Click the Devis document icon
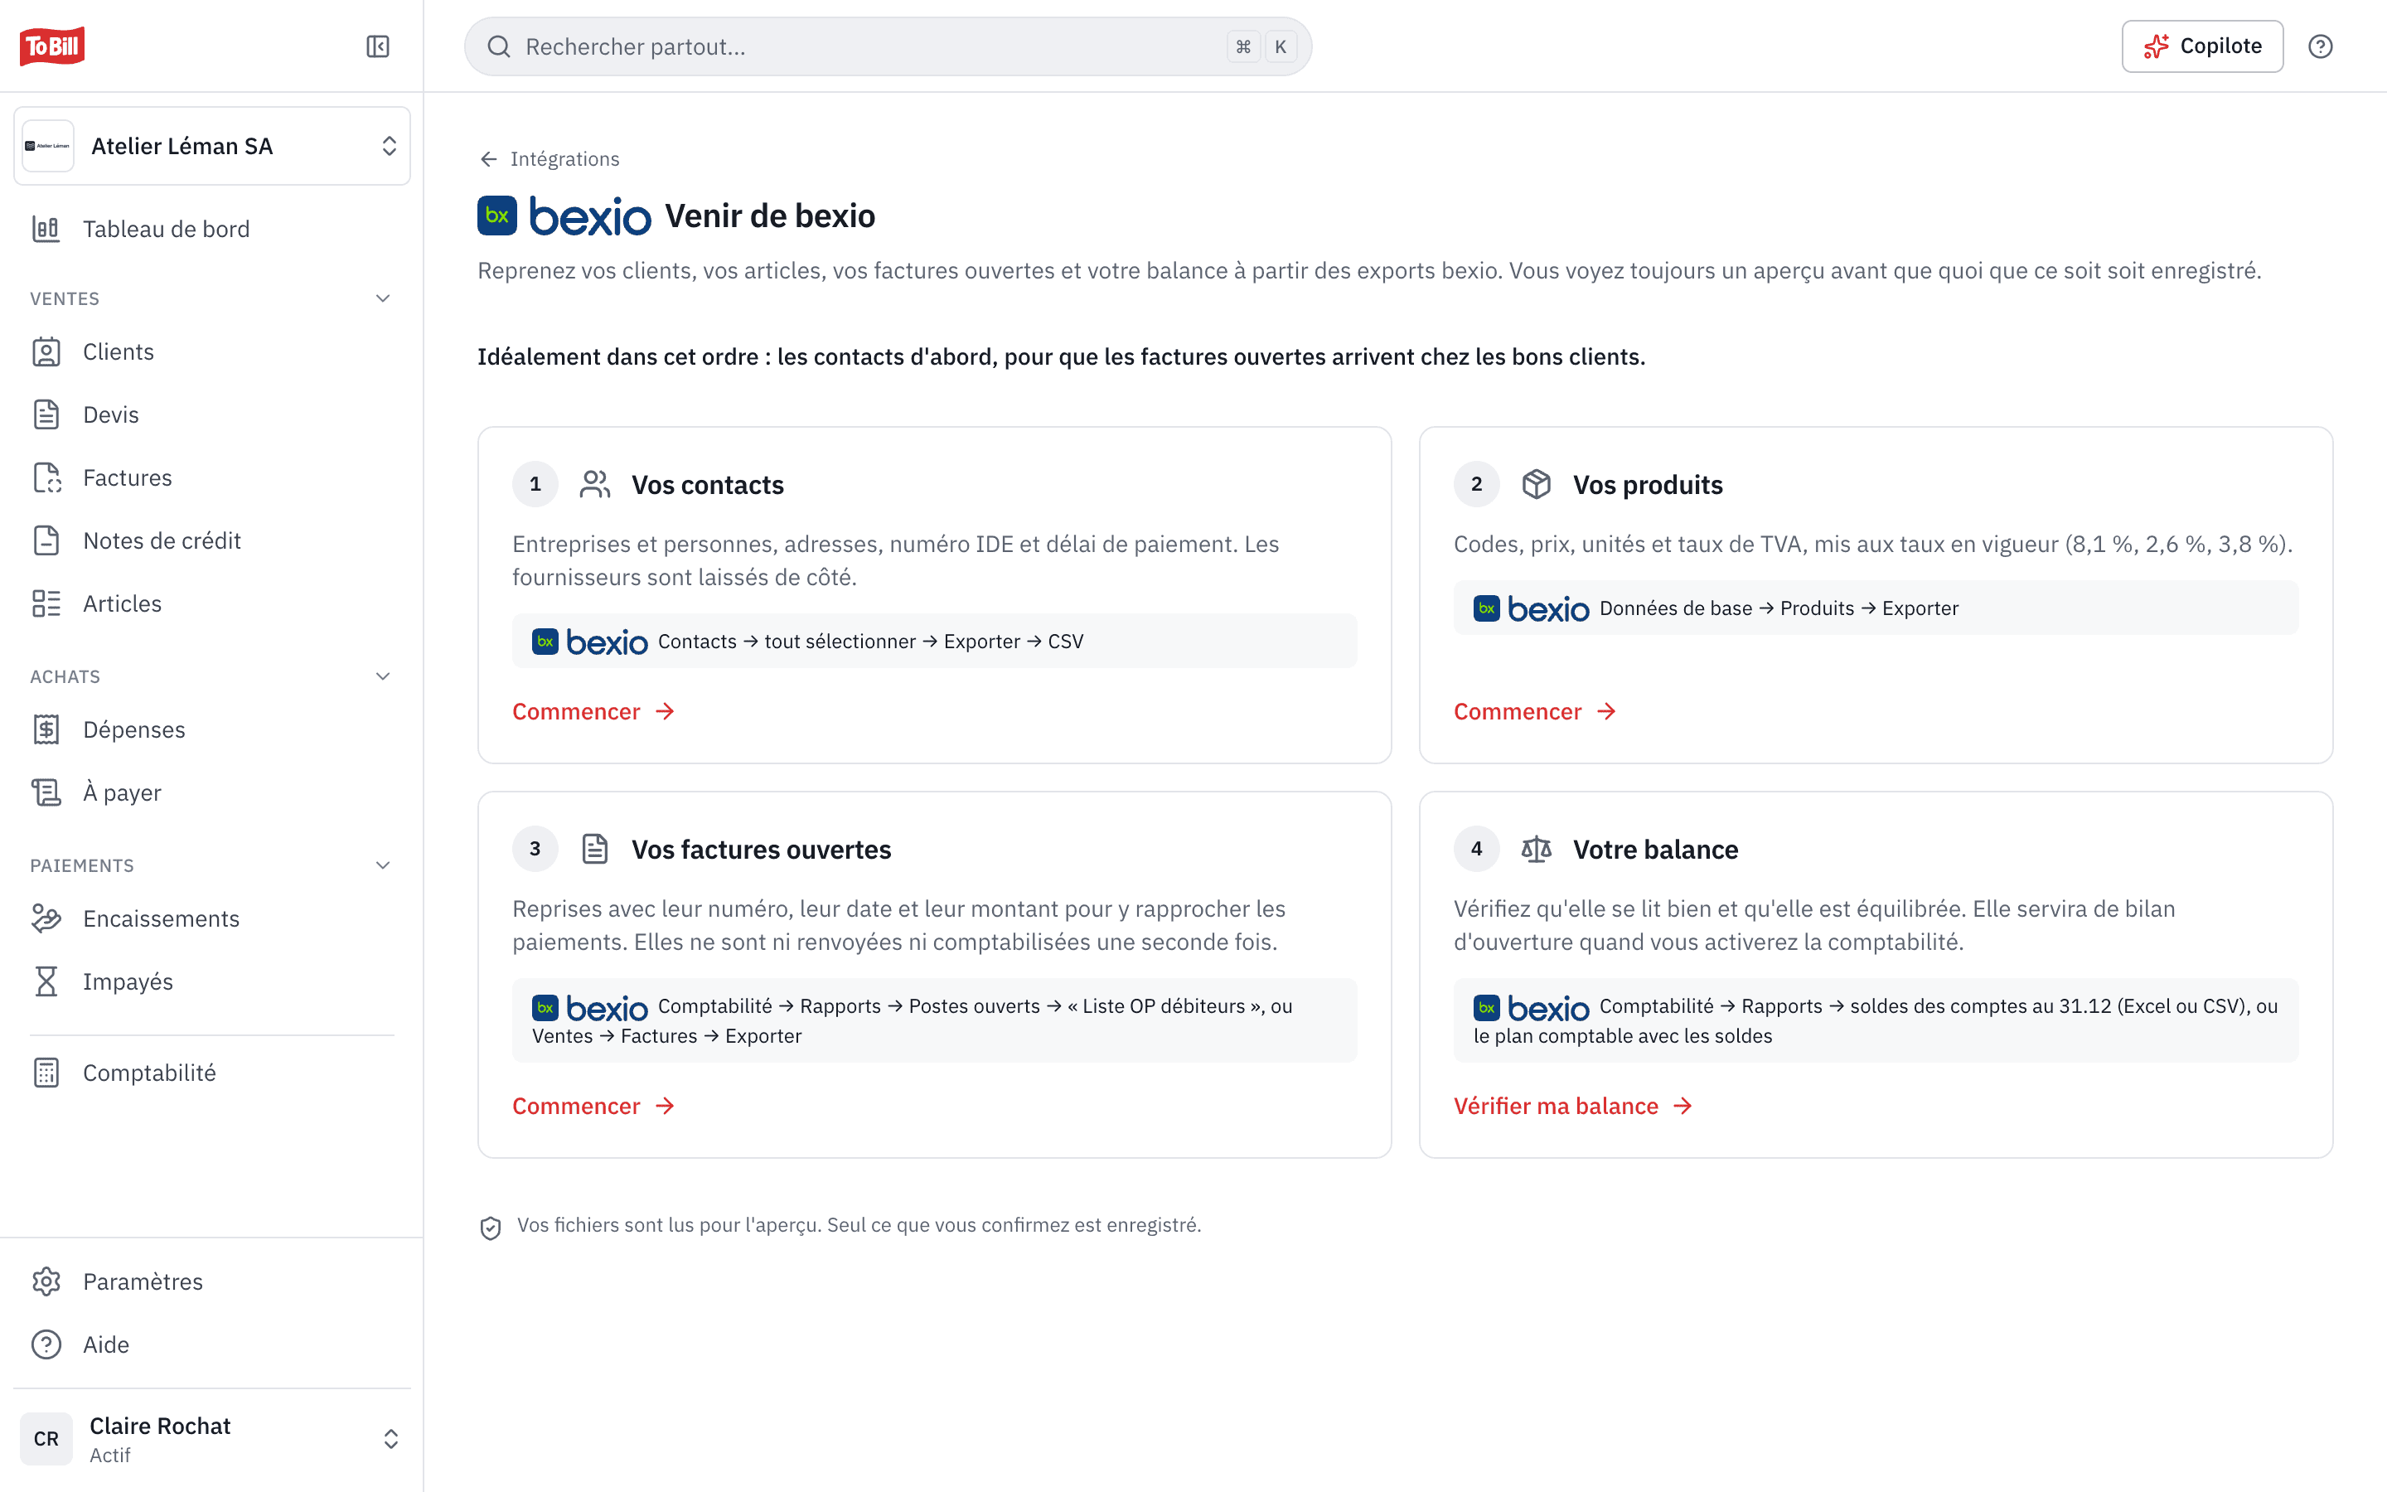 point(46,414)
